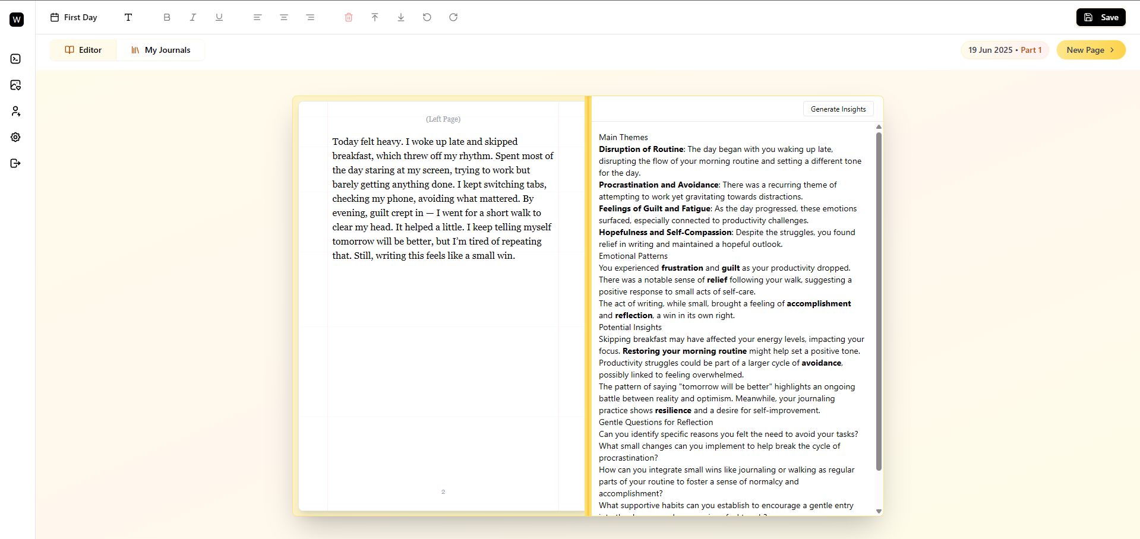Open the terminal prompt icon in sidebar
The image size is (1140, 539).
15,58
